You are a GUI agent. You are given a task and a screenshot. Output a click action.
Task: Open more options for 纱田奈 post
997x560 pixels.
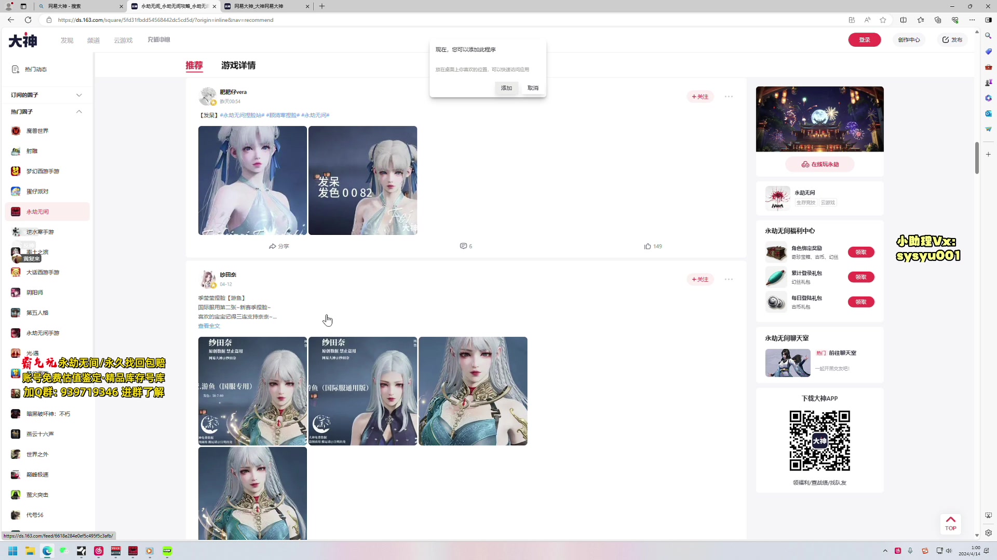pos(729,279)
